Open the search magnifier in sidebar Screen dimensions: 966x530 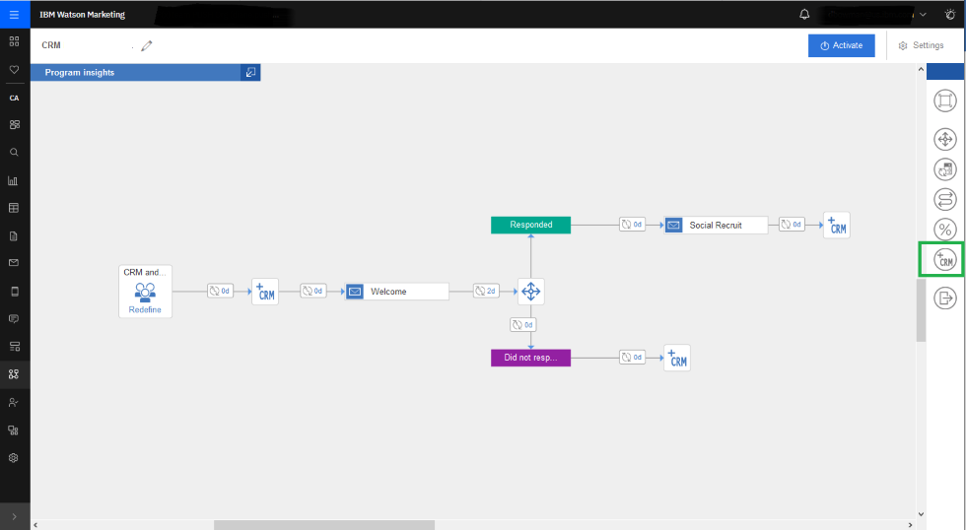tap(14, 152)
